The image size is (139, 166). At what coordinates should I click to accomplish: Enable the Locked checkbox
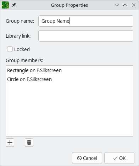(10, 49)
